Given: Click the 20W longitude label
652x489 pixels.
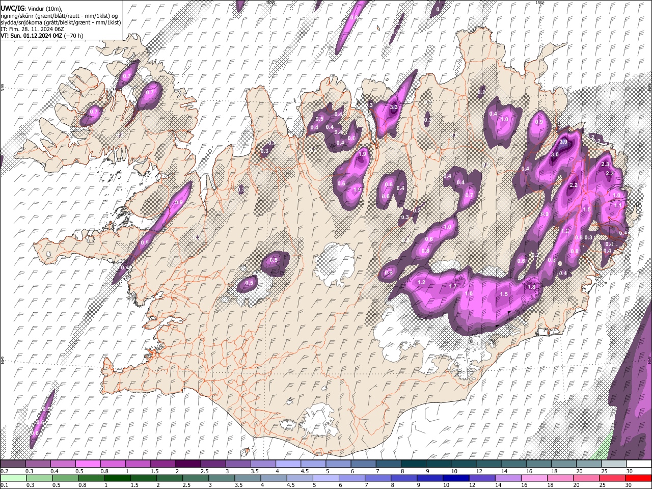Looking at the screenshot, I should point(271,3).
